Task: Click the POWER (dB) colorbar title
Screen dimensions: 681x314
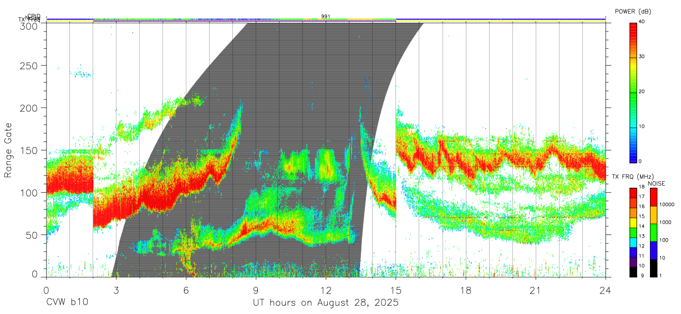Action: click(633, 11)
